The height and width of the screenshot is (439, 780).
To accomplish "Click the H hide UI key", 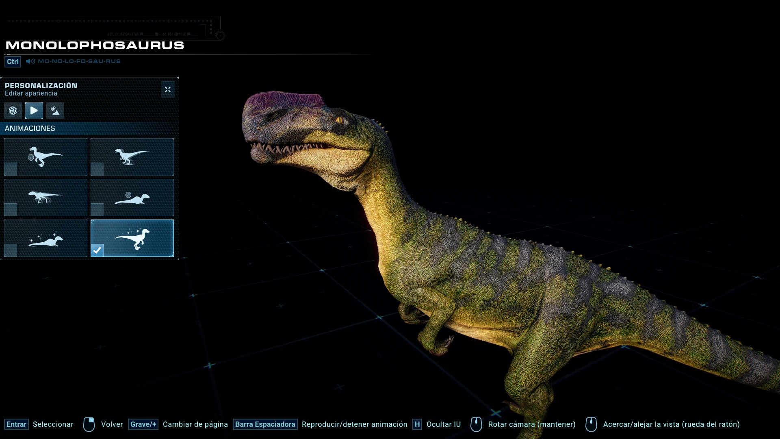I will point(417,424).
